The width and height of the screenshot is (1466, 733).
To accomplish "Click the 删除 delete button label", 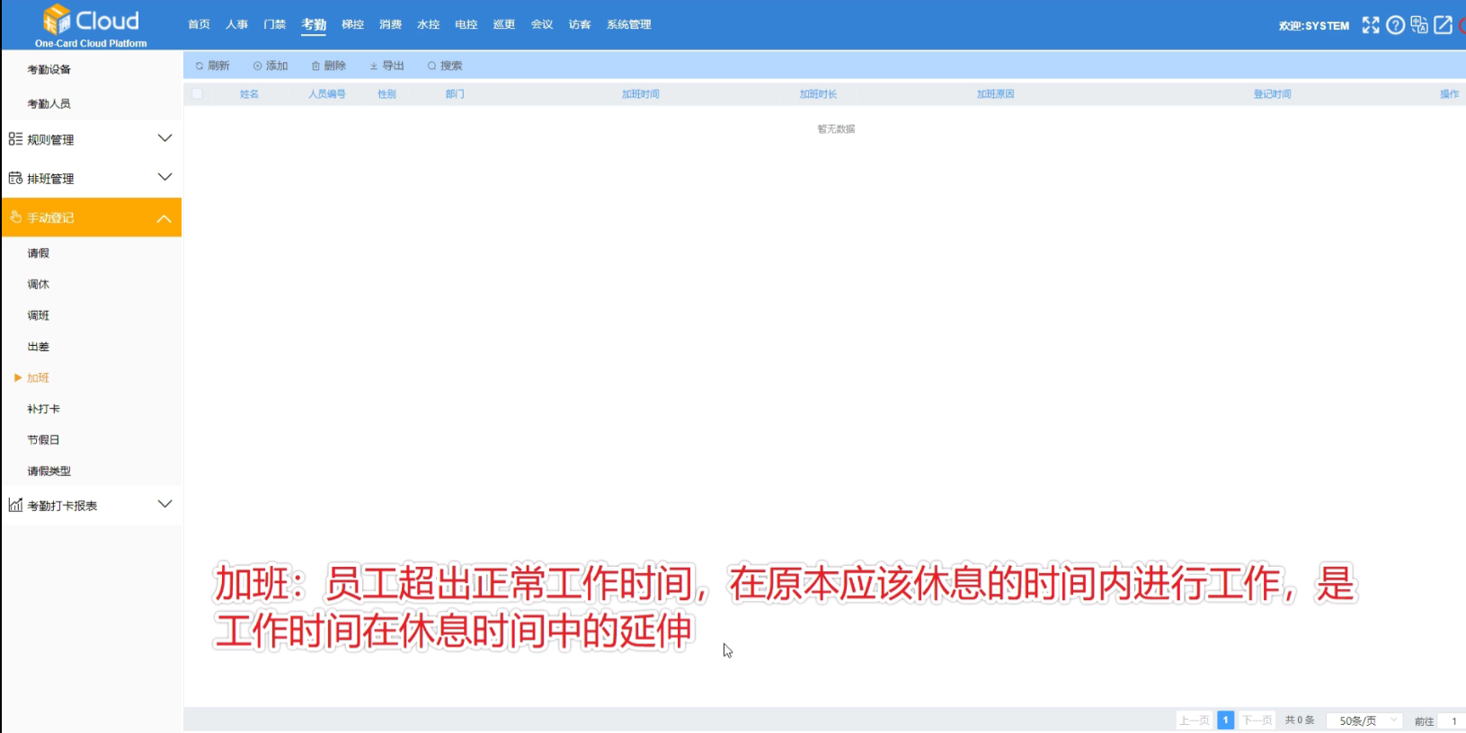I will tap(334, 66).
